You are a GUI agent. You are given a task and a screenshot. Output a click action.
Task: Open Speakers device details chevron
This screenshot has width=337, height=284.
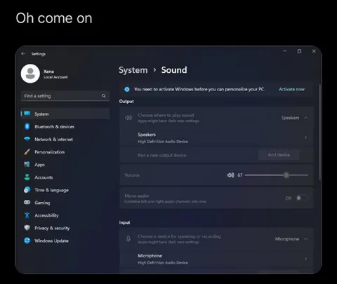click(305, 138)
